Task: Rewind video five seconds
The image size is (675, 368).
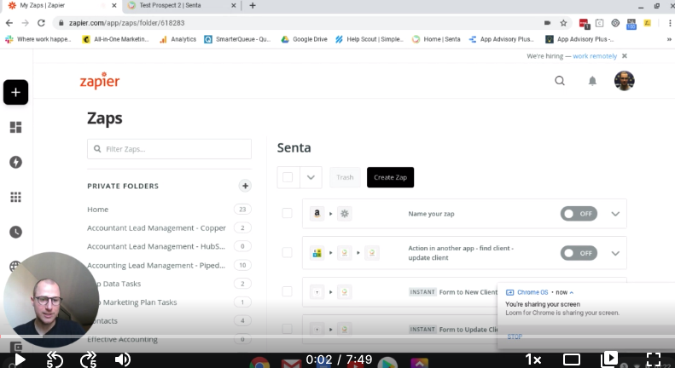Action: pos(55,359)
